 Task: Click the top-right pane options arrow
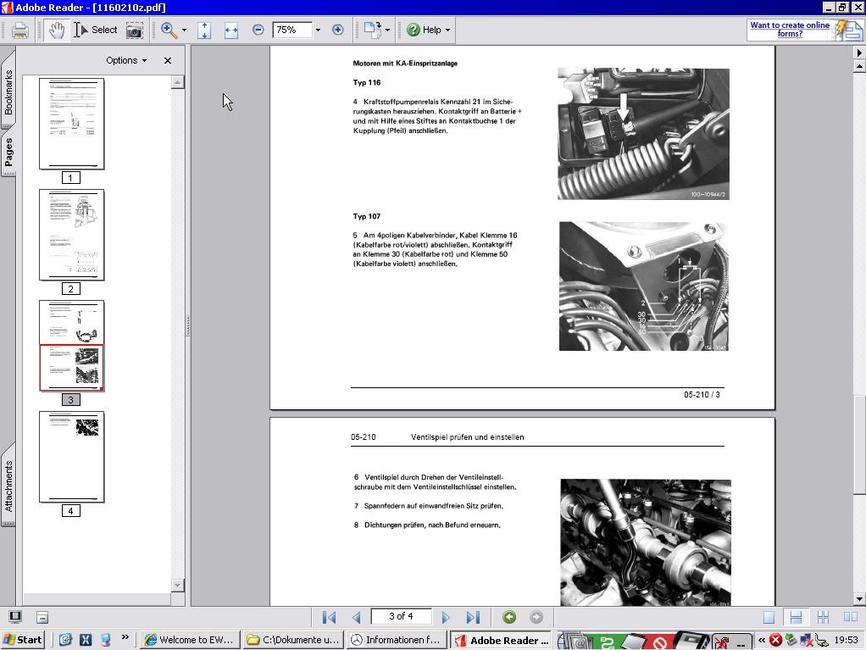pos(859,53)
